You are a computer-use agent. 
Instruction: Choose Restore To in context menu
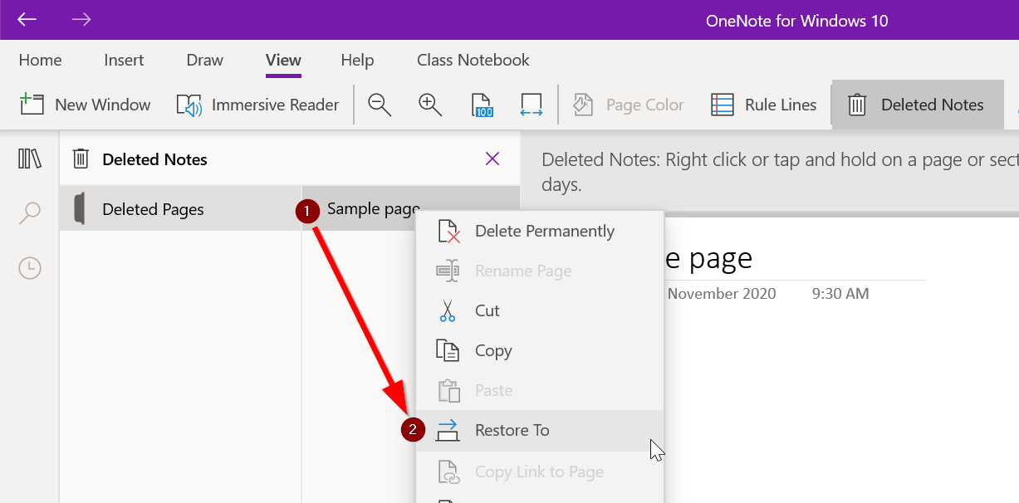(540, 430)
